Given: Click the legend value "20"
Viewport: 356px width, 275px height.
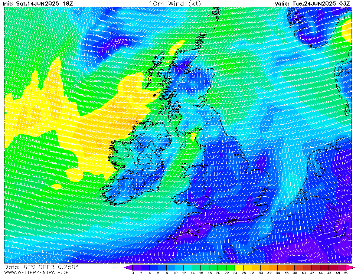Looking at the screenshot, I should click(x=218, y=273).
